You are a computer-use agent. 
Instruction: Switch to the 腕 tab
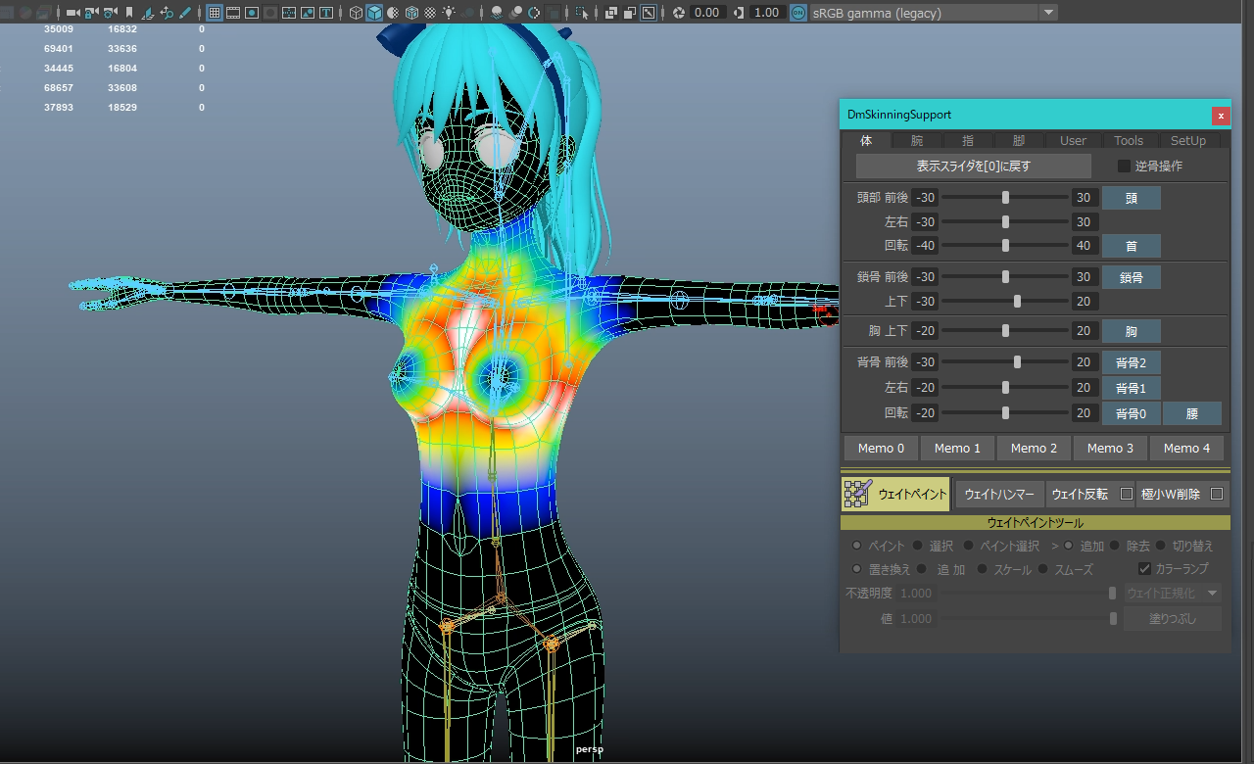(916, 141)
